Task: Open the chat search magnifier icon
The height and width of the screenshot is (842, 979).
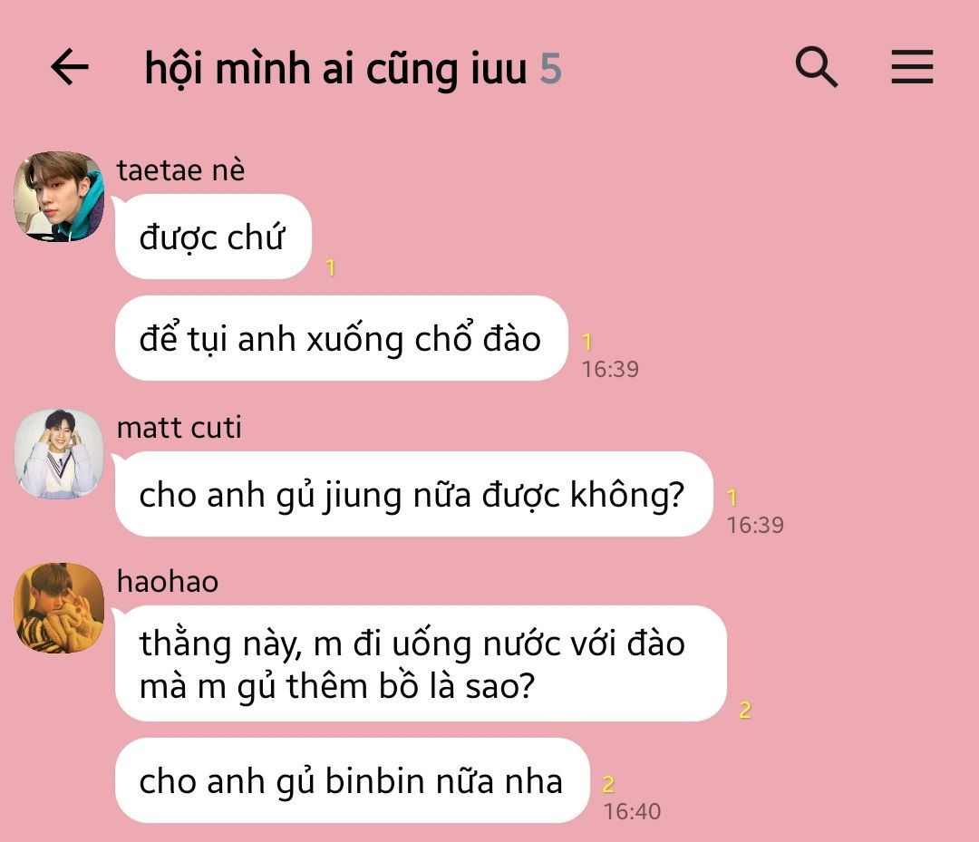Action: coord(816,67)
